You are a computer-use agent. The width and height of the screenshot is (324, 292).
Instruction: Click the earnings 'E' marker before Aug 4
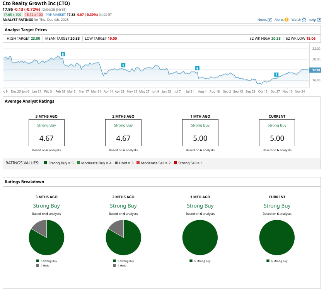[197, 68]
